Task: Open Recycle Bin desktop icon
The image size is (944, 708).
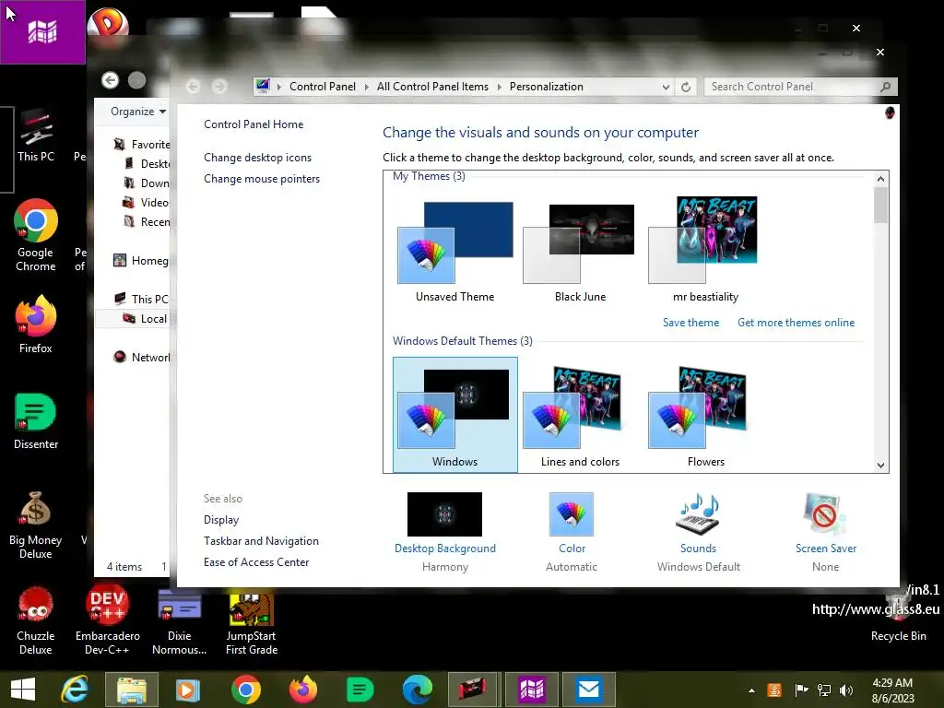Action: coord(898,617)
